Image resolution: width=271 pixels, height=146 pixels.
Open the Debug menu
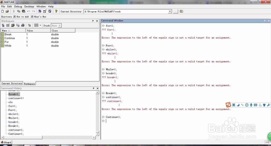(x=18, y=7)
